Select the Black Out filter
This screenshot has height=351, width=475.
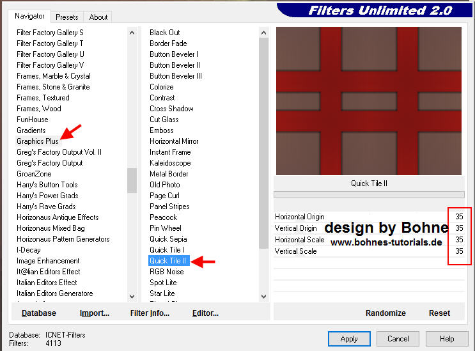(x=164, y=33)
